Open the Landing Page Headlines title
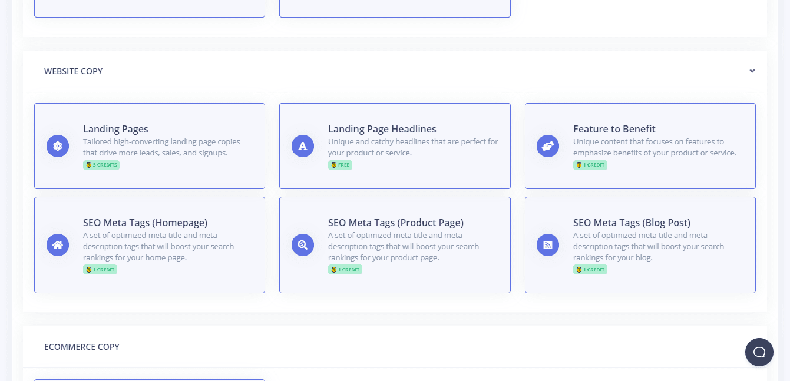Viewport: 790px width, 381px height. (382, 129)
